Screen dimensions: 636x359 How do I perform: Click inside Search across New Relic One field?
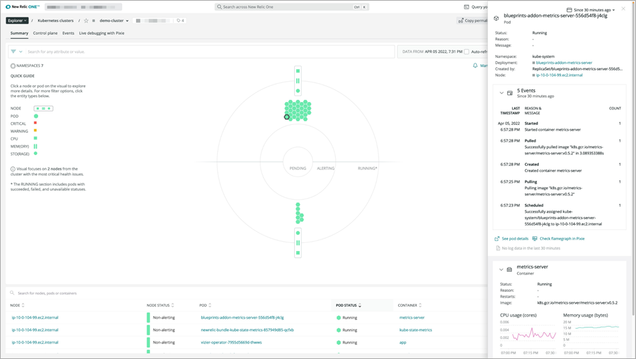pyautogui.click(x=292, y=7)
